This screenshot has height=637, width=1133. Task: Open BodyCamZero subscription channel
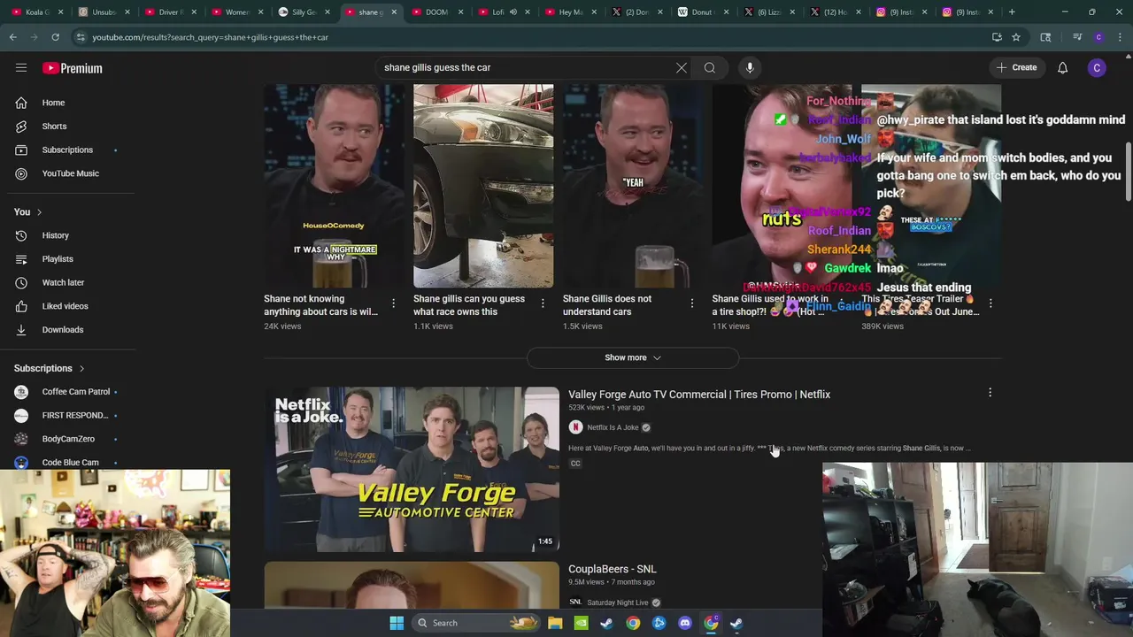pyautogui.click(x=67, y=439)
